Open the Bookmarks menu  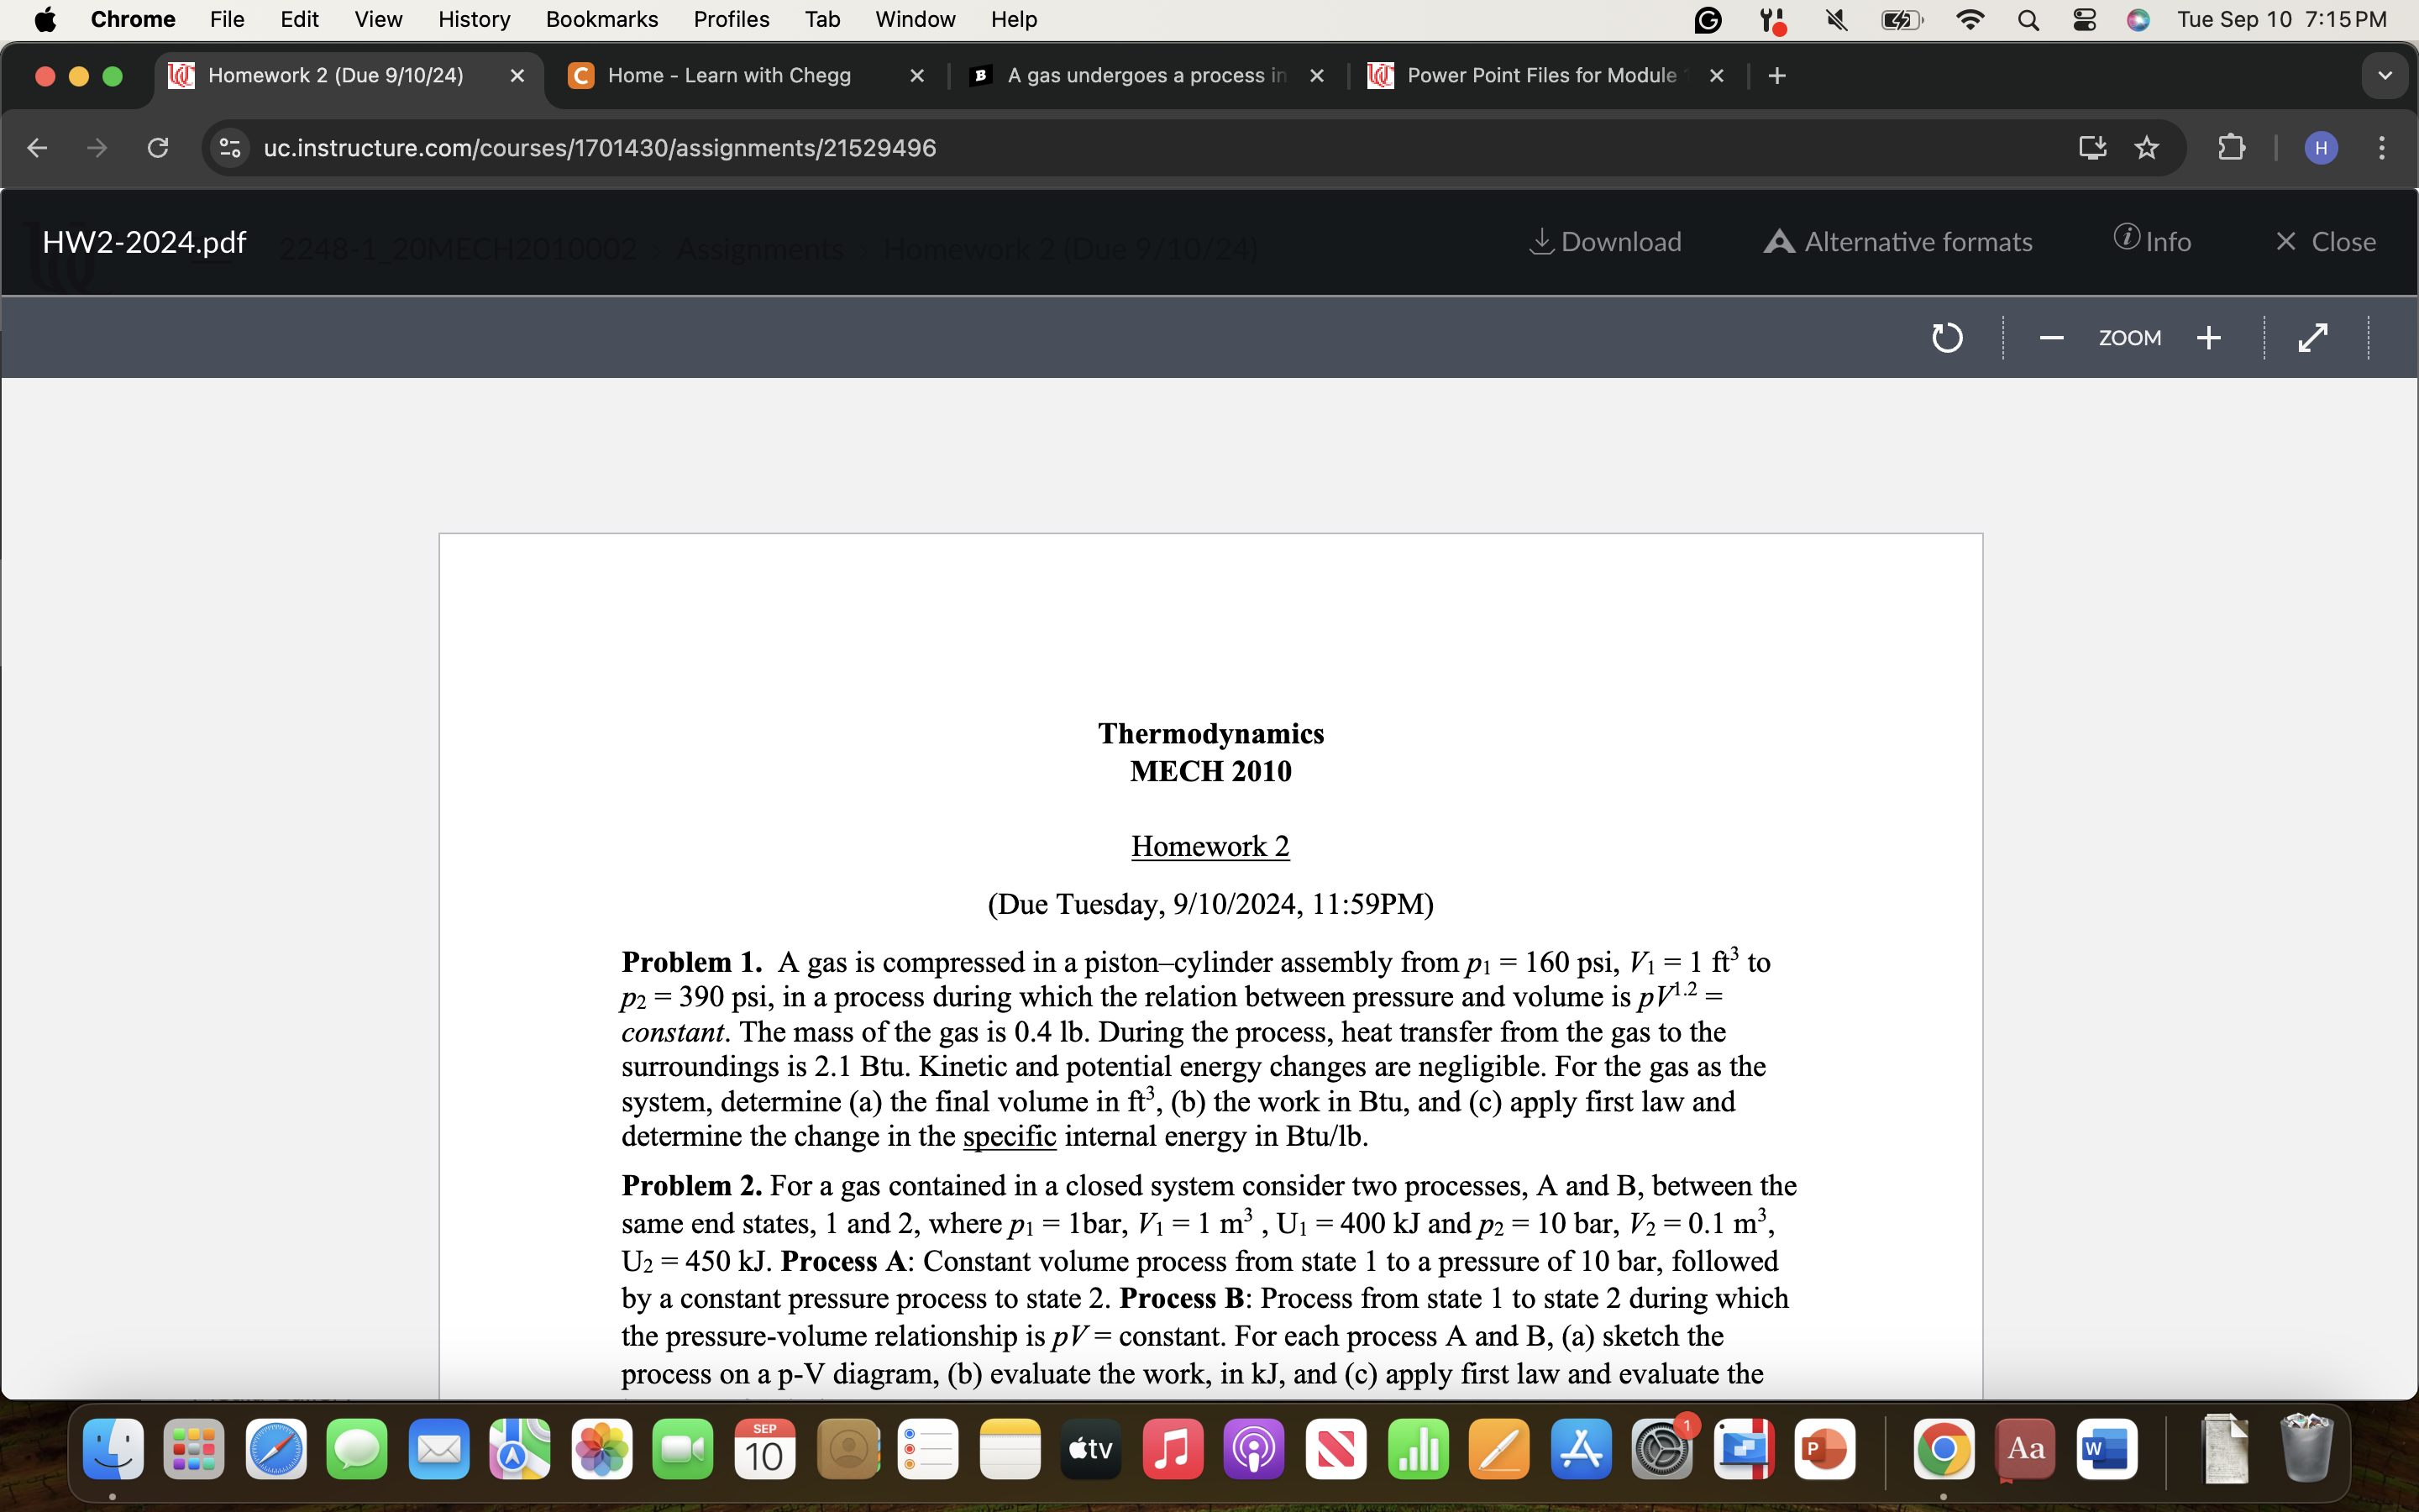click(601, 19)
